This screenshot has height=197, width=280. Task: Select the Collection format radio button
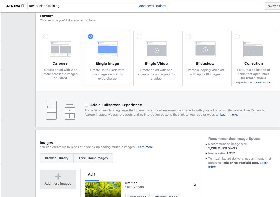click(237, 37)
